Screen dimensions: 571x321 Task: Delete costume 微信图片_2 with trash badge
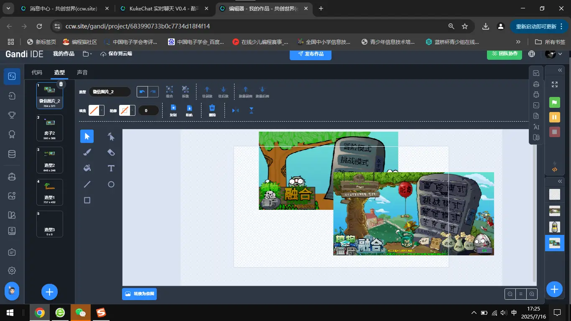pos(61,84)
